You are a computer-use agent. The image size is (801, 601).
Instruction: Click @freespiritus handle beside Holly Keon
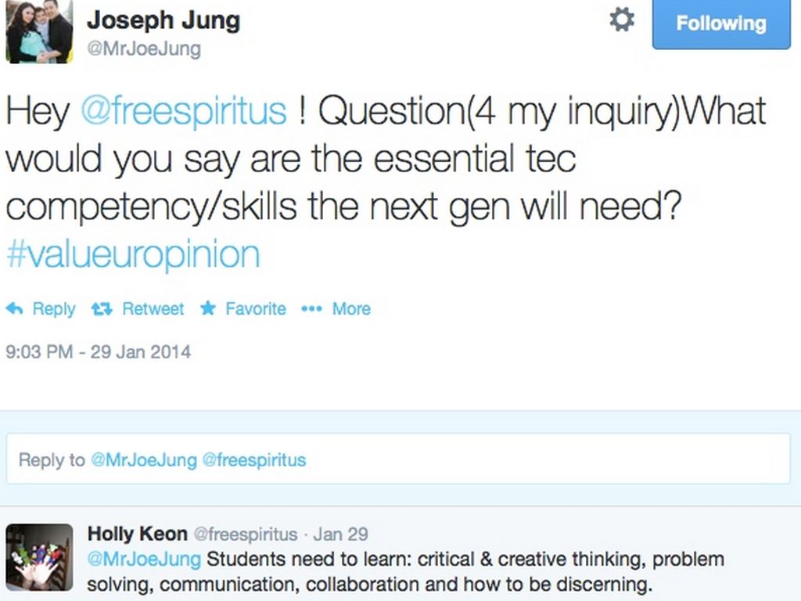click(x=245, y=534)
